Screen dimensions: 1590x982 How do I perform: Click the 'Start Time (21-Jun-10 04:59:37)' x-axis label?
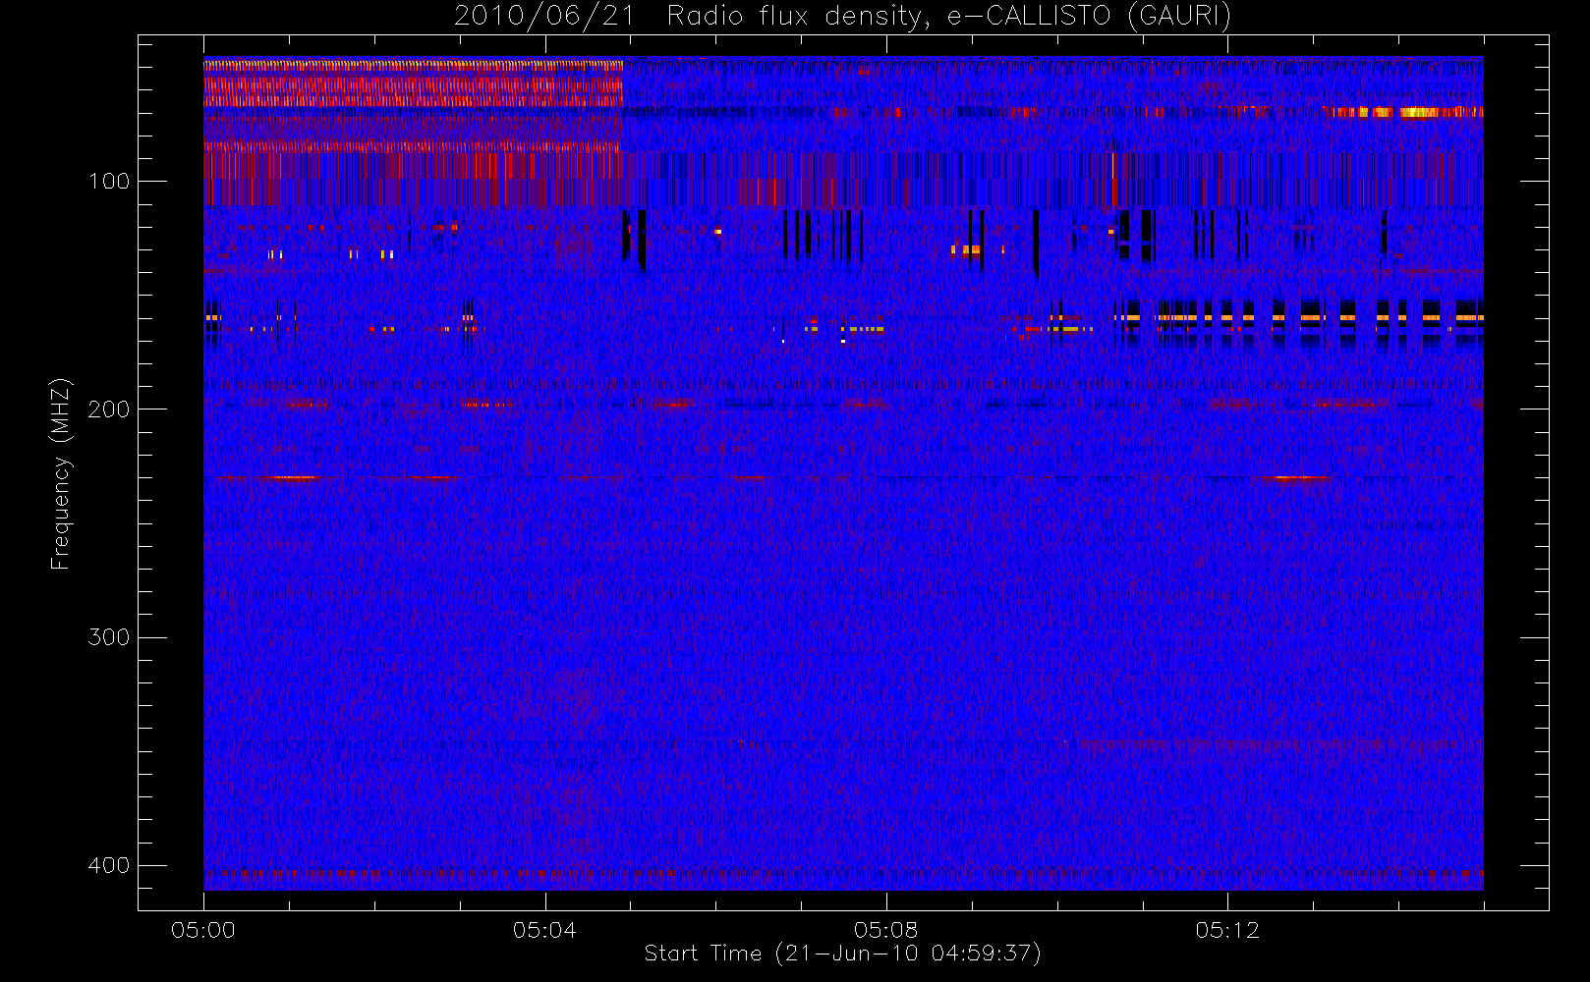842,954
